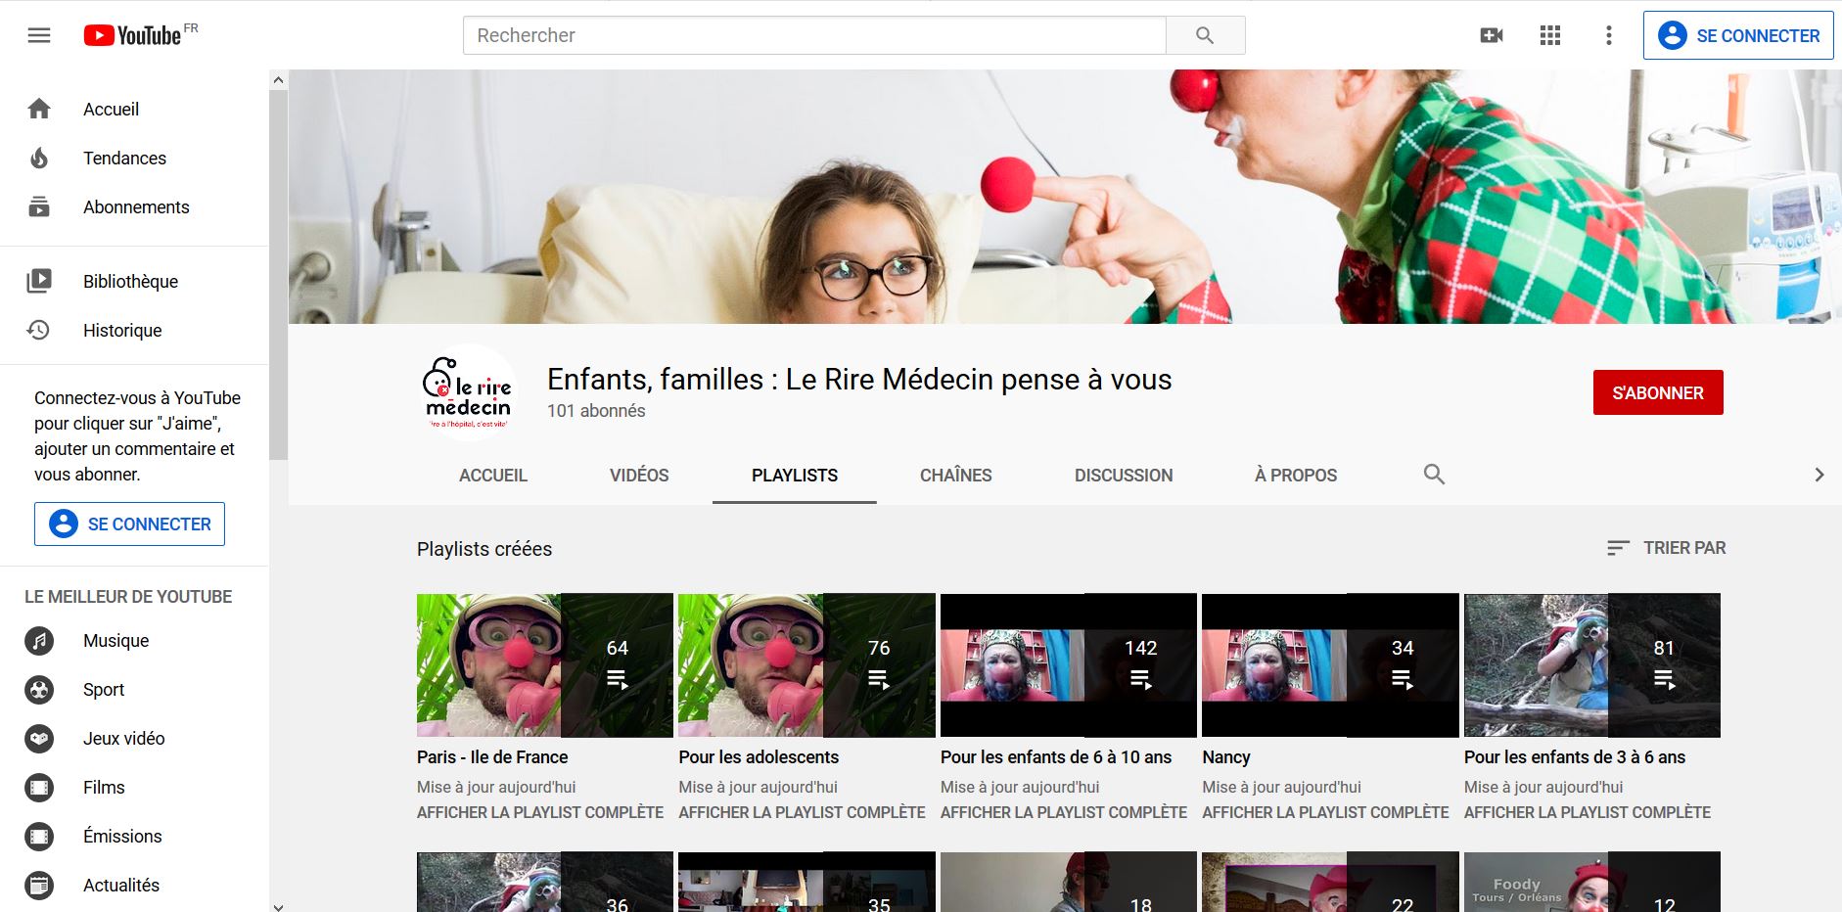This screenshot has width=1842, height=912.
Task: Click the Accueil home icon in sidebar
Action: (x=39, y=109)
